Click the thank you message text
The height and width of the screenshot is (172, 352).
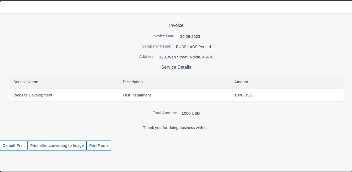pos(176,128)
